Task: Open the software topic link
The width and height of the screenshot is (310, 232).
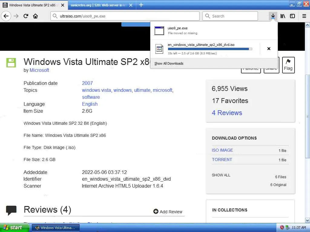Action: pyautogui.click(x=91, y=97)
